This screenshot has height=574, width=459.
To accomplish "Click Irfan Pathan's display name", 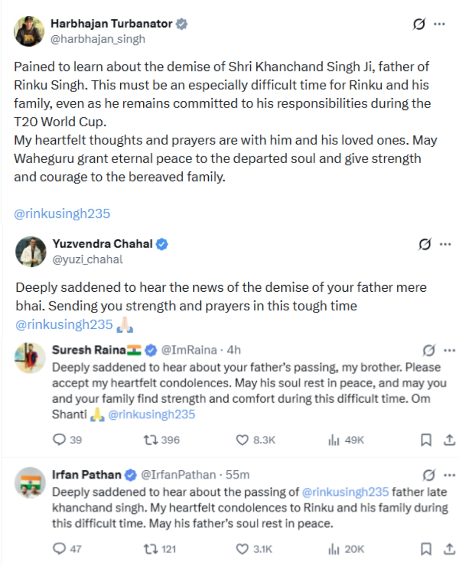I will pyautogui.click(x=87, y=475).
